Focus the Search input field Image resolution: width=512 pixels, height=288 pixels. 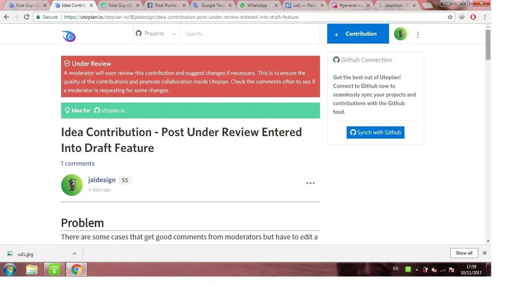tap(250, 34)
